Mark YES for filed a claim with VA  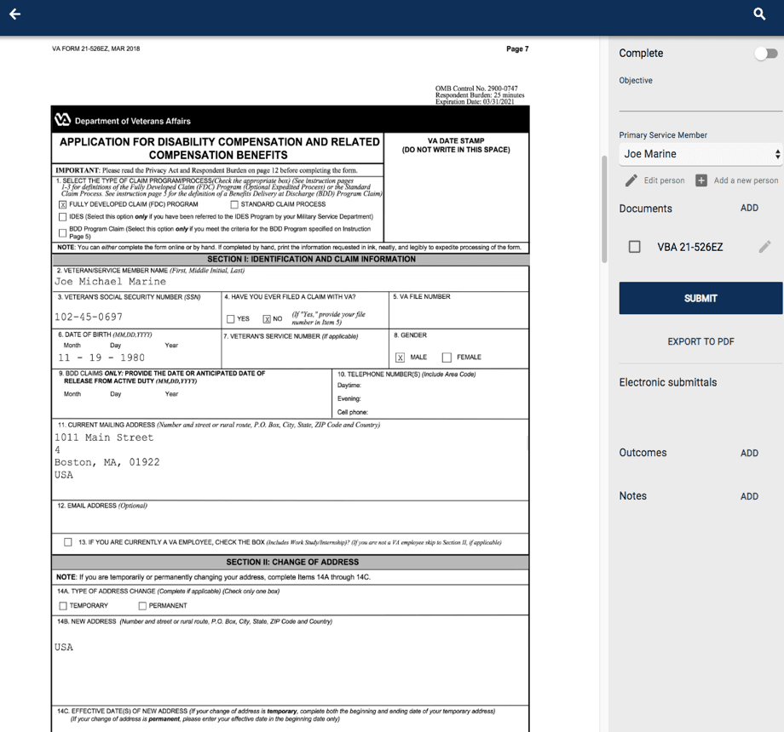click(x=230, y=318)
